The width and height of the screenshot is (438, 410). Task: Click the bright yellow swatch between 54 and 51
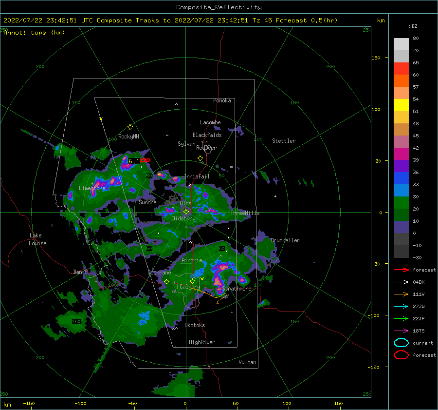[x=401, y=105]
